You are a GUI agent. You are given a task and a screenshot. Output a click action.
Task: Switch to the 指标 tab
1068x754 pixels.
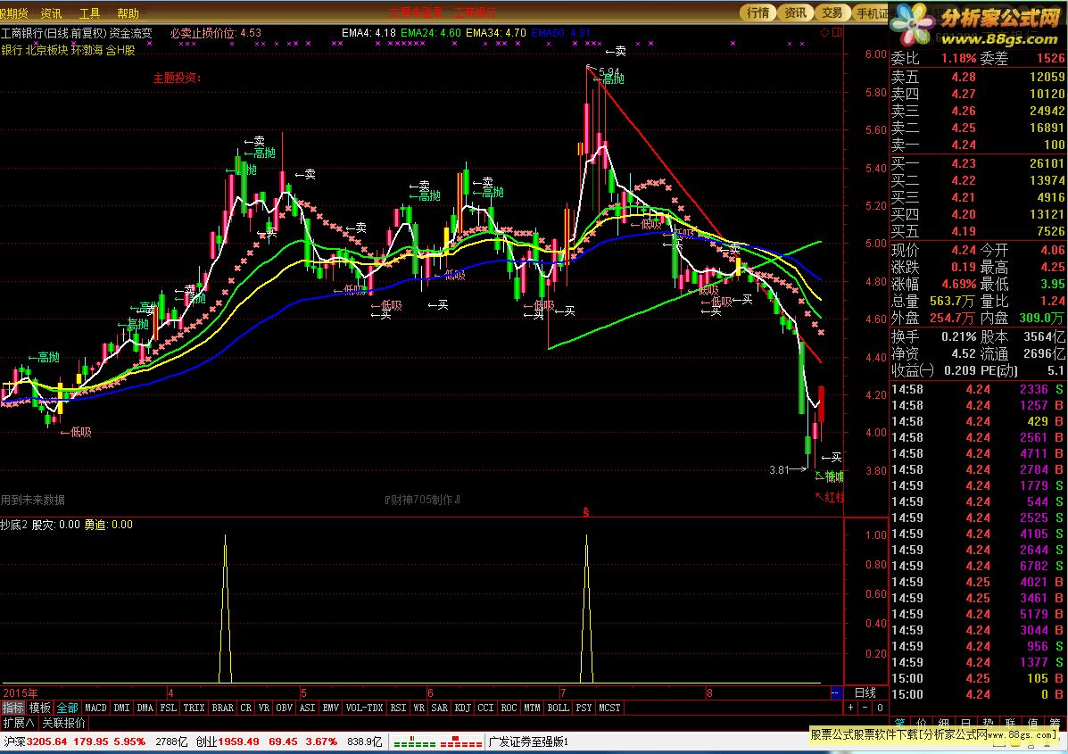point(13,708)
